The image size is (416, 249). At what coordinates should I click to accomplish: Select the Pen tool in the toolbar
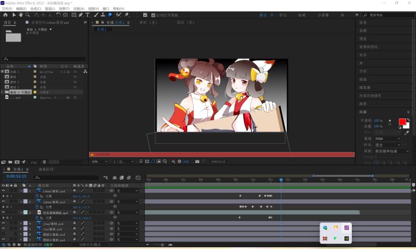[x=80, y=15]
